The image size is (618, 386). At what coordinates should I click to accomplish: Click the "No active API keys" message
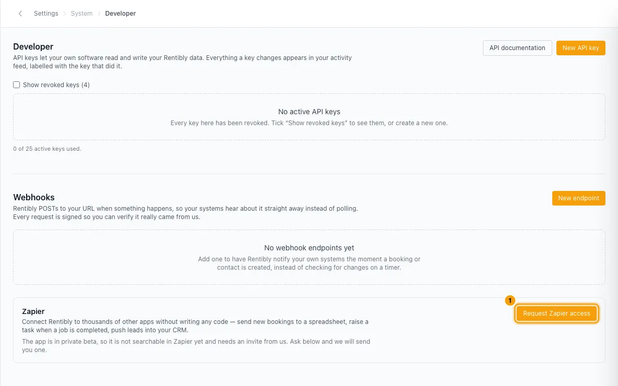point(309,112)
